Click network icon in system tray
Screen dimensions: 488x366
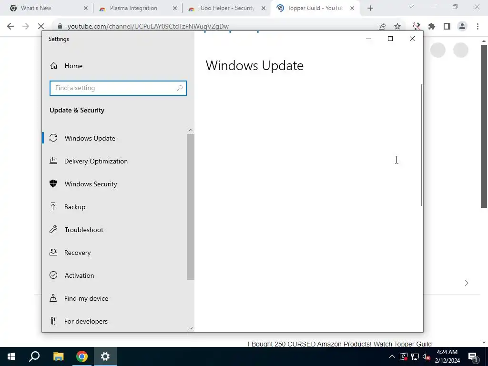[415, 356]
